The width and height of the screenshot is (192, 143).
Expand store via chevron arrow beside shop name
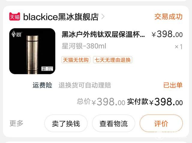(x=103, y=17)
